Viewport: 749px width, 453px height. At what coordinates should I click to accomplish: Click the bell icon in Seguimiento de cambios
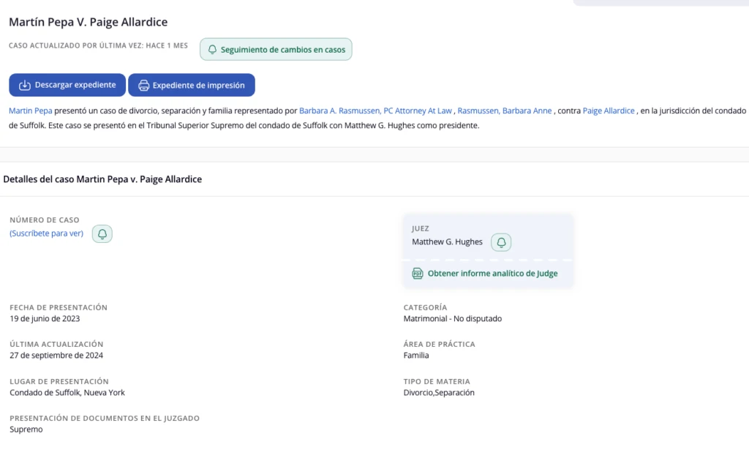pos(212,50)
